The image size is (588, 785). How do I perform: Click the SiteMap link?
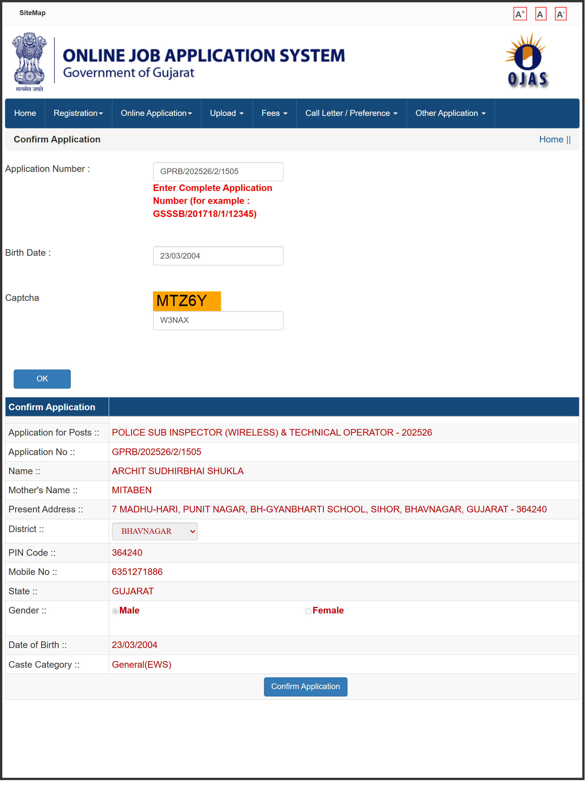(x=32, y=13)
